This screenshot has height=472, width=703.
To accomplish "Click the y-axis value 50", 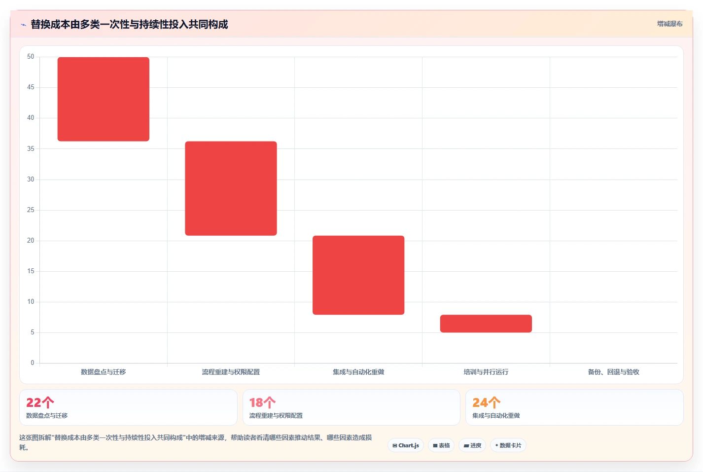I will click(31, 57).
